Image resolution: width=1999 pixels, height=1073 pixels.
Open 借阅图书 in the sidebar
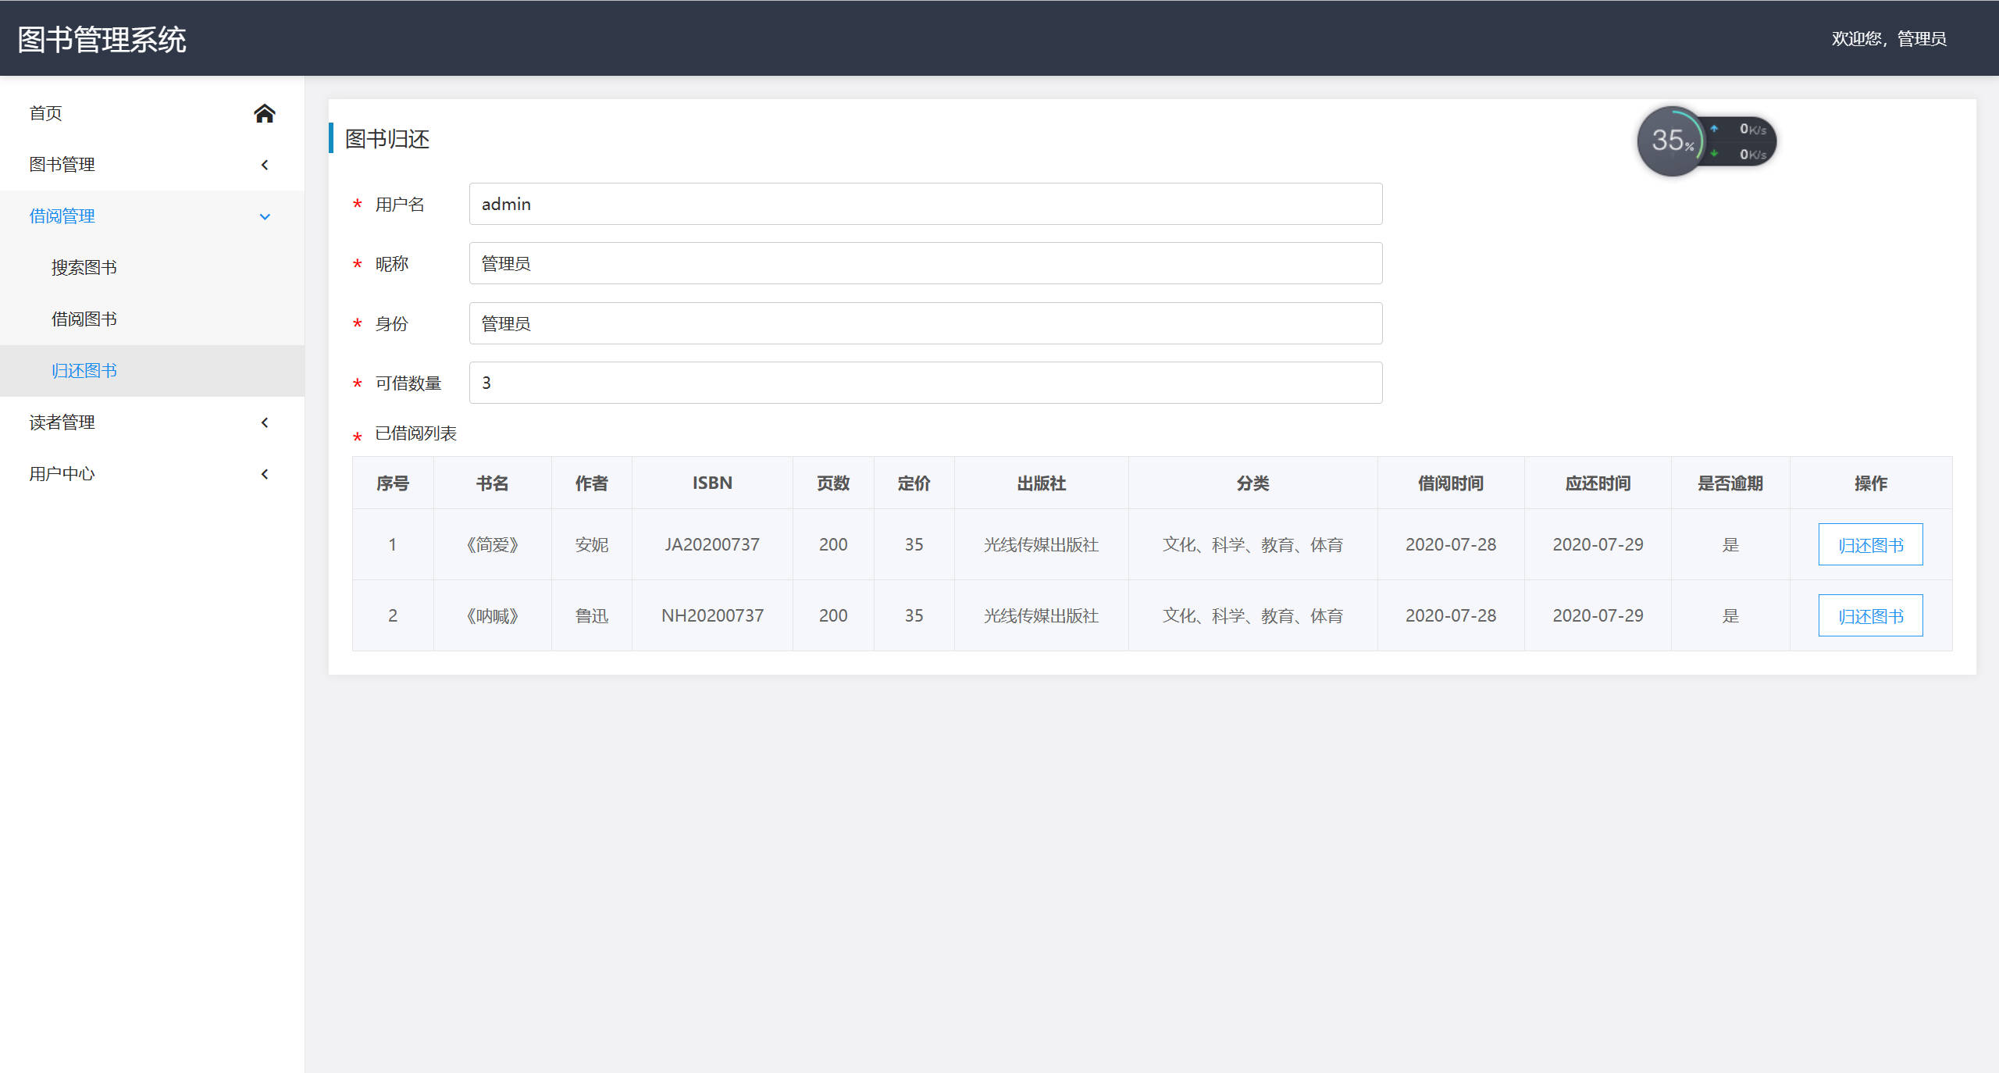pyautogui.click(x=84, y=319)
